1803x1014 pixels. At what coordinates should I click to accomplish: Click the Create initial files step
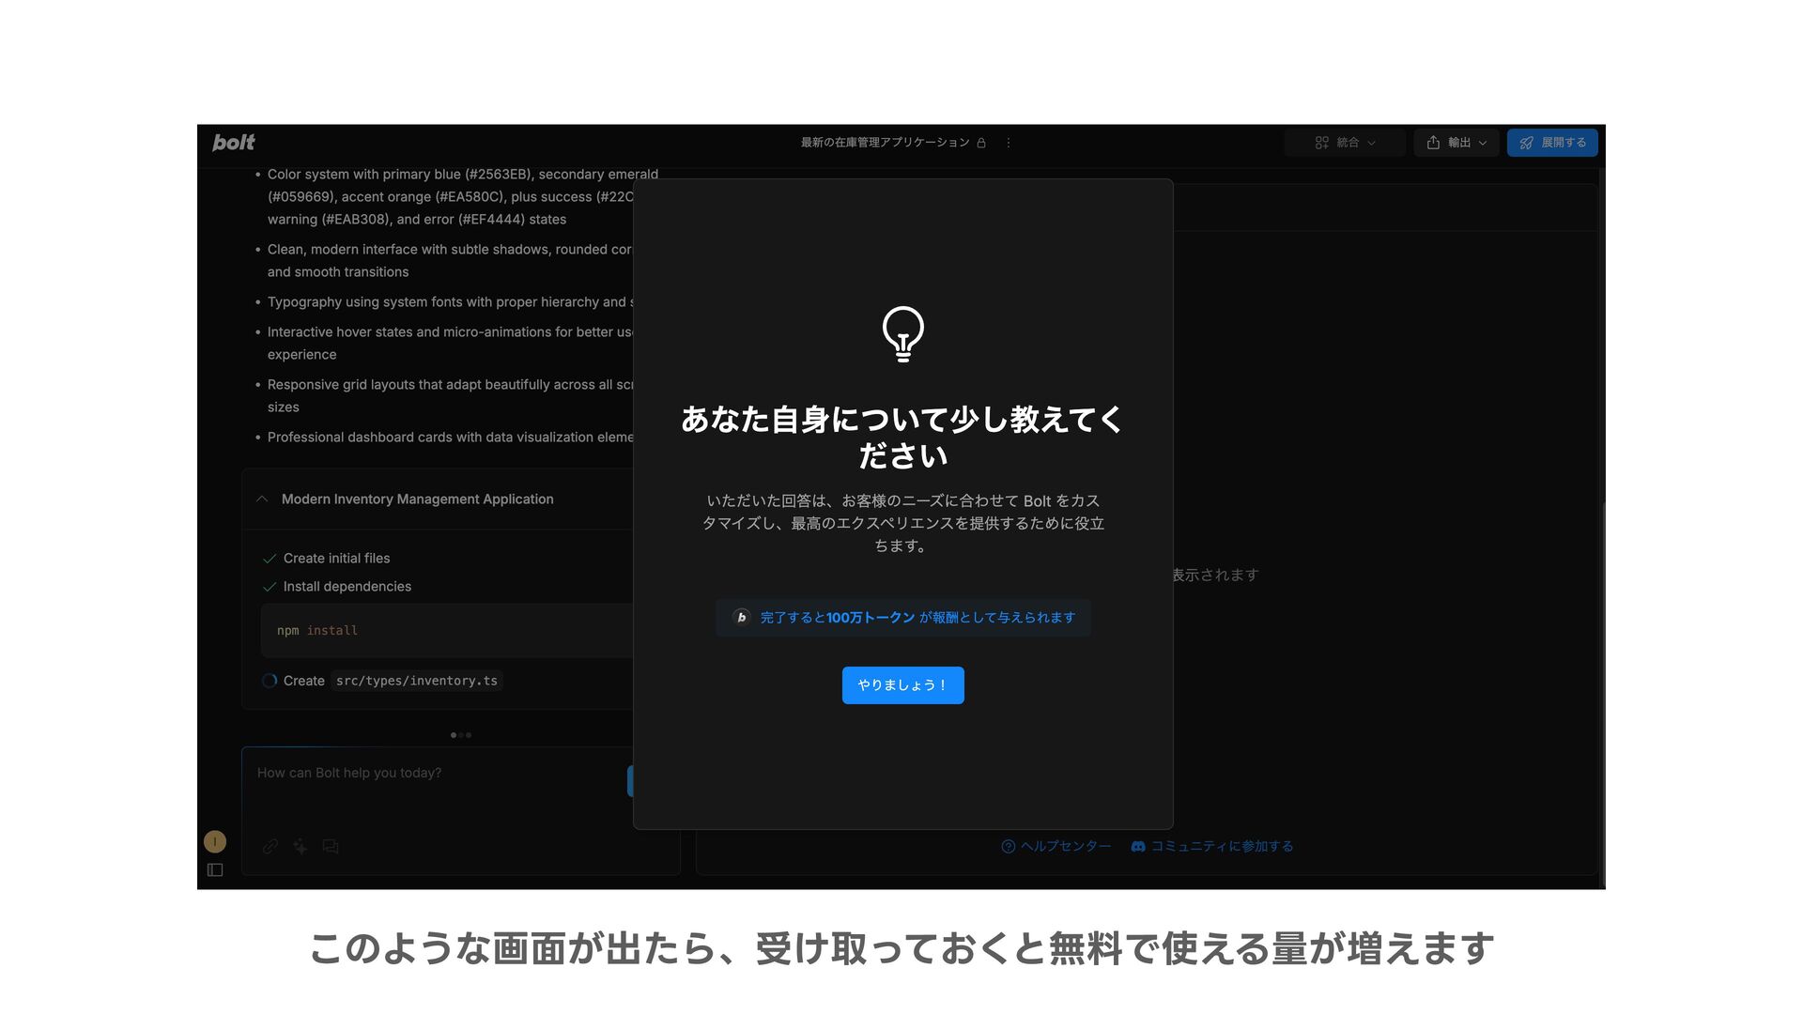[336, 559]
